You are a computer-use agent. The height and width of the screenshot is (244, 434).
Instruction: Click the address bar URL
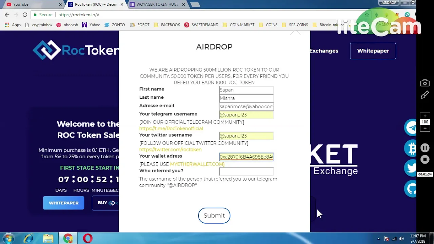pos(79,15)
